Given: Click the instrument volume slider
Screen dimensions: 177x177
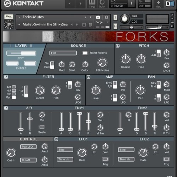Looking at the screenshot, I should [158, 28].
